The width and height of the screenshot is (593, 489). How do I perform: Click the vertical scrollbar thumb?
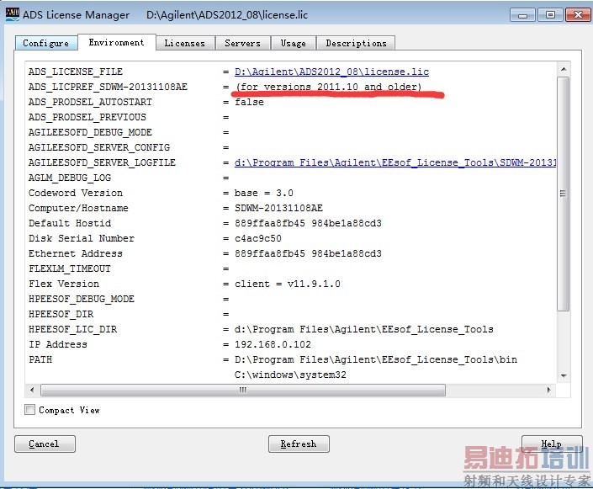[x=564, y=194]
